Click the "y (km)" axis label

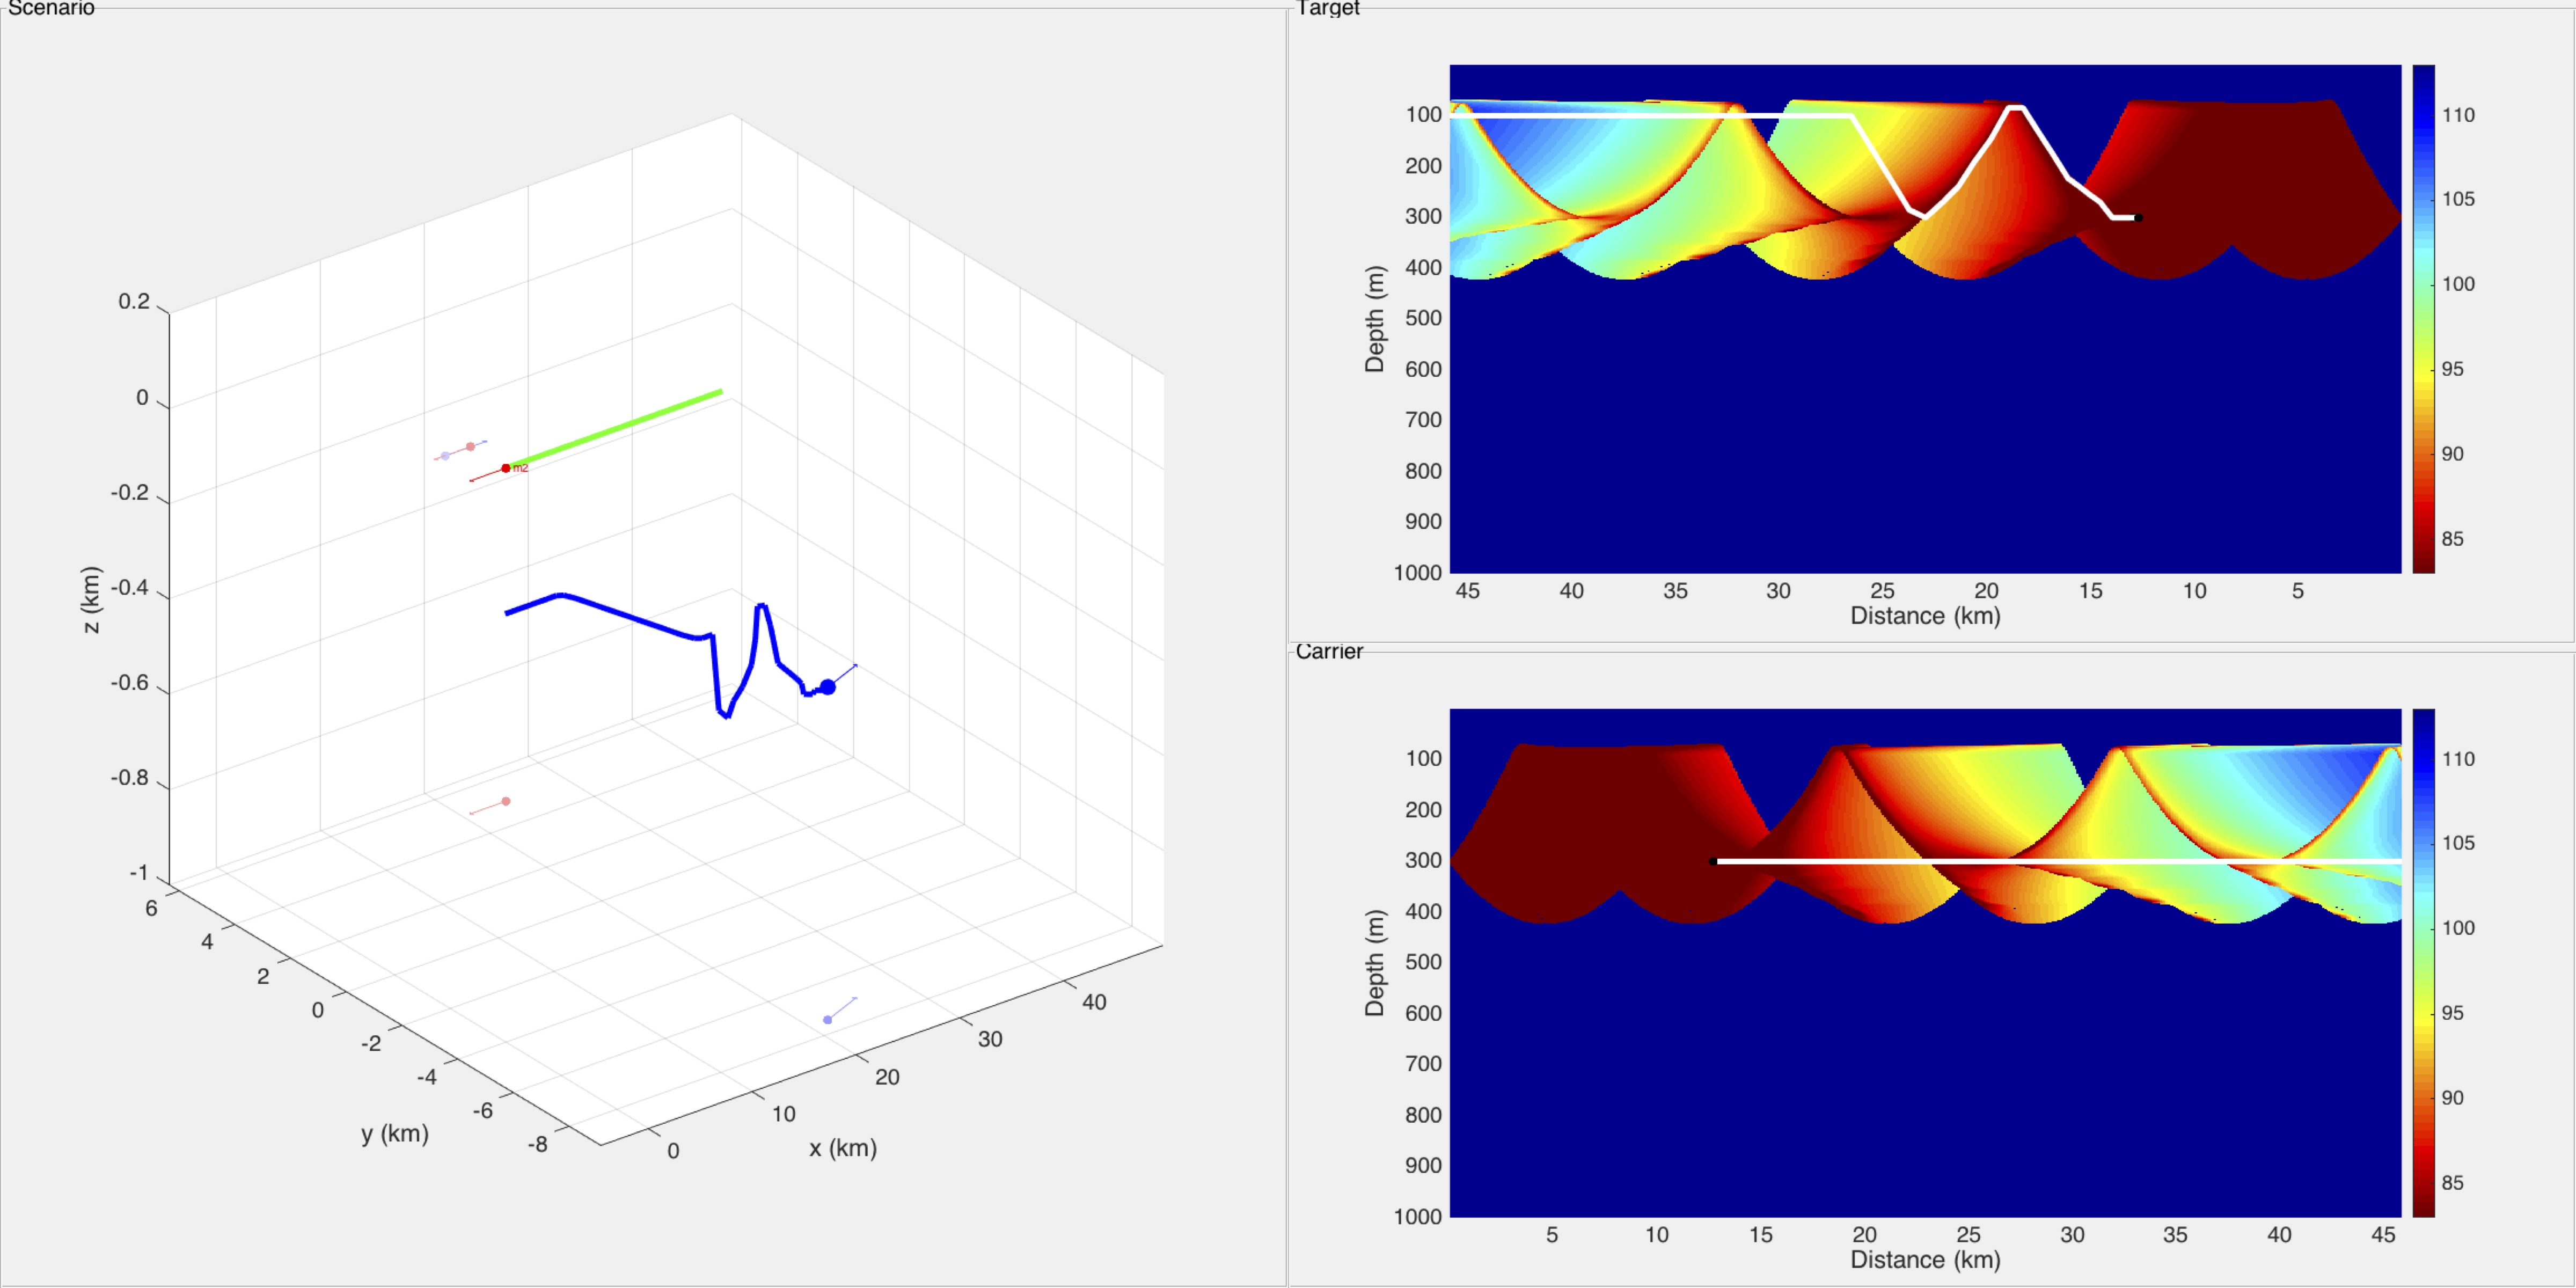[395, 1134]
